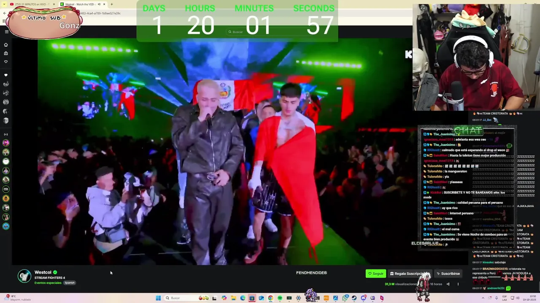Open the first recommended channel avatar with pink ring
Viewport: 540px width, 303px height.
[x=6, y=143]
